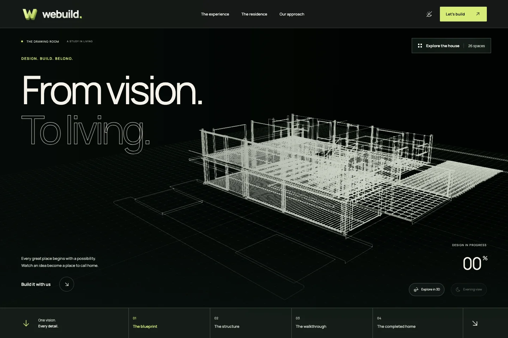
Task: Click the webuild W logo icon
Action: coord(30,14)
